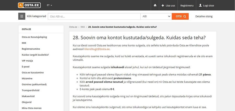Focus the Otsi ABI-st search field
The image size is (235, 111).
[x=94, y=16]
